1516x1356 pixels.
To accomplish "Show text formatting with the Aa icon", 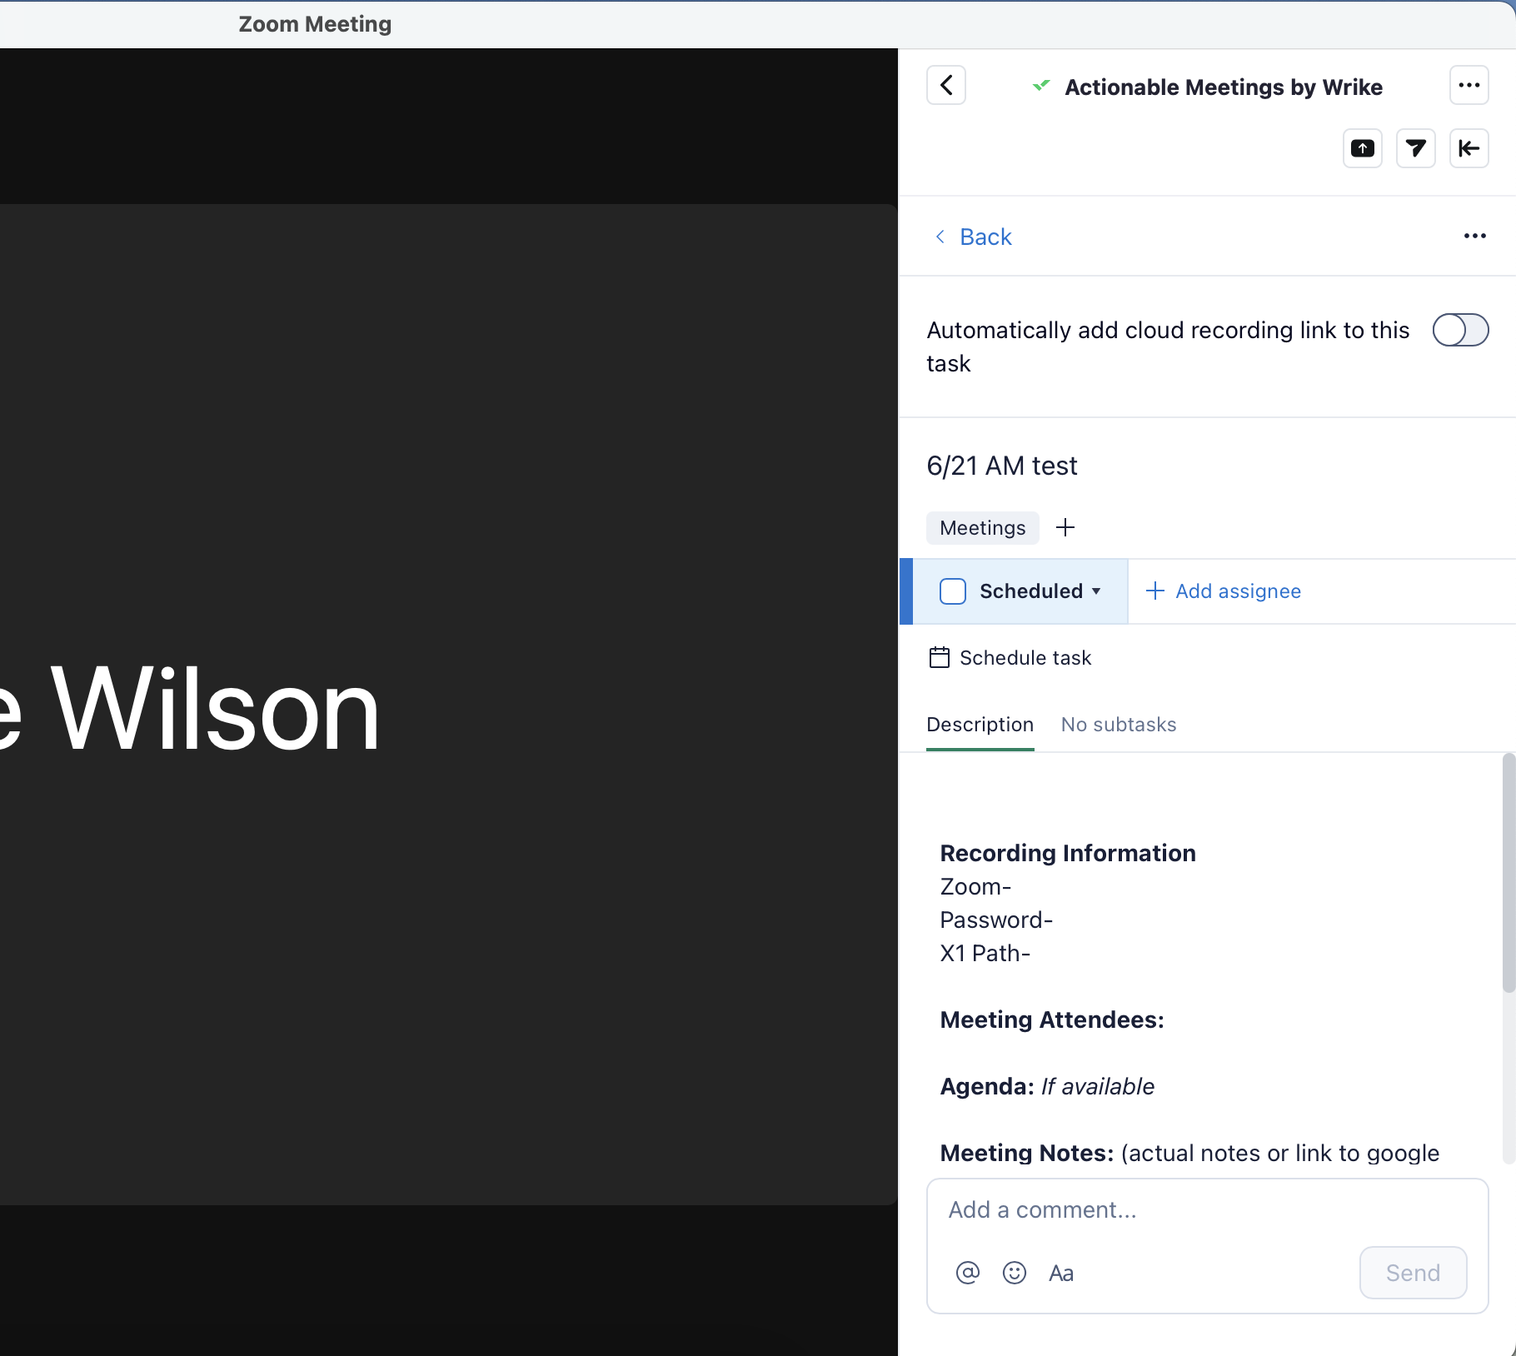I will [x=1061, y=1273].
